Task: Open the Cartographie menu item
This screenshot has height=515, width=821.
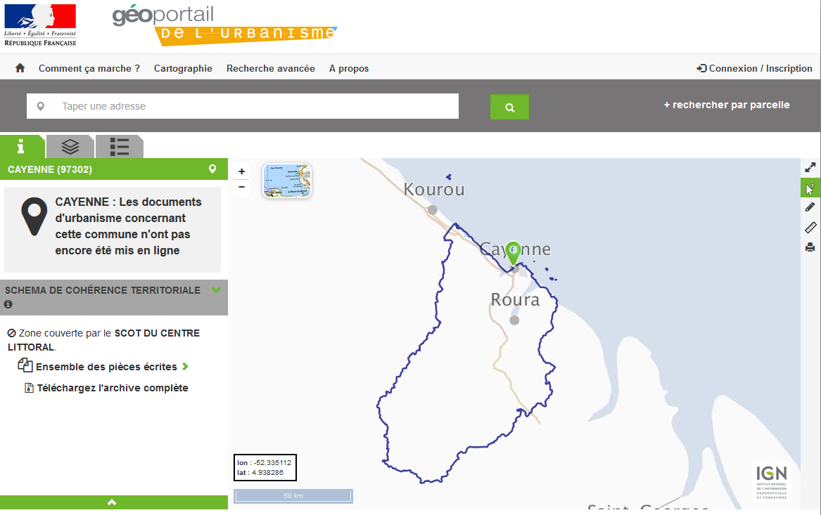Action: 183,68
